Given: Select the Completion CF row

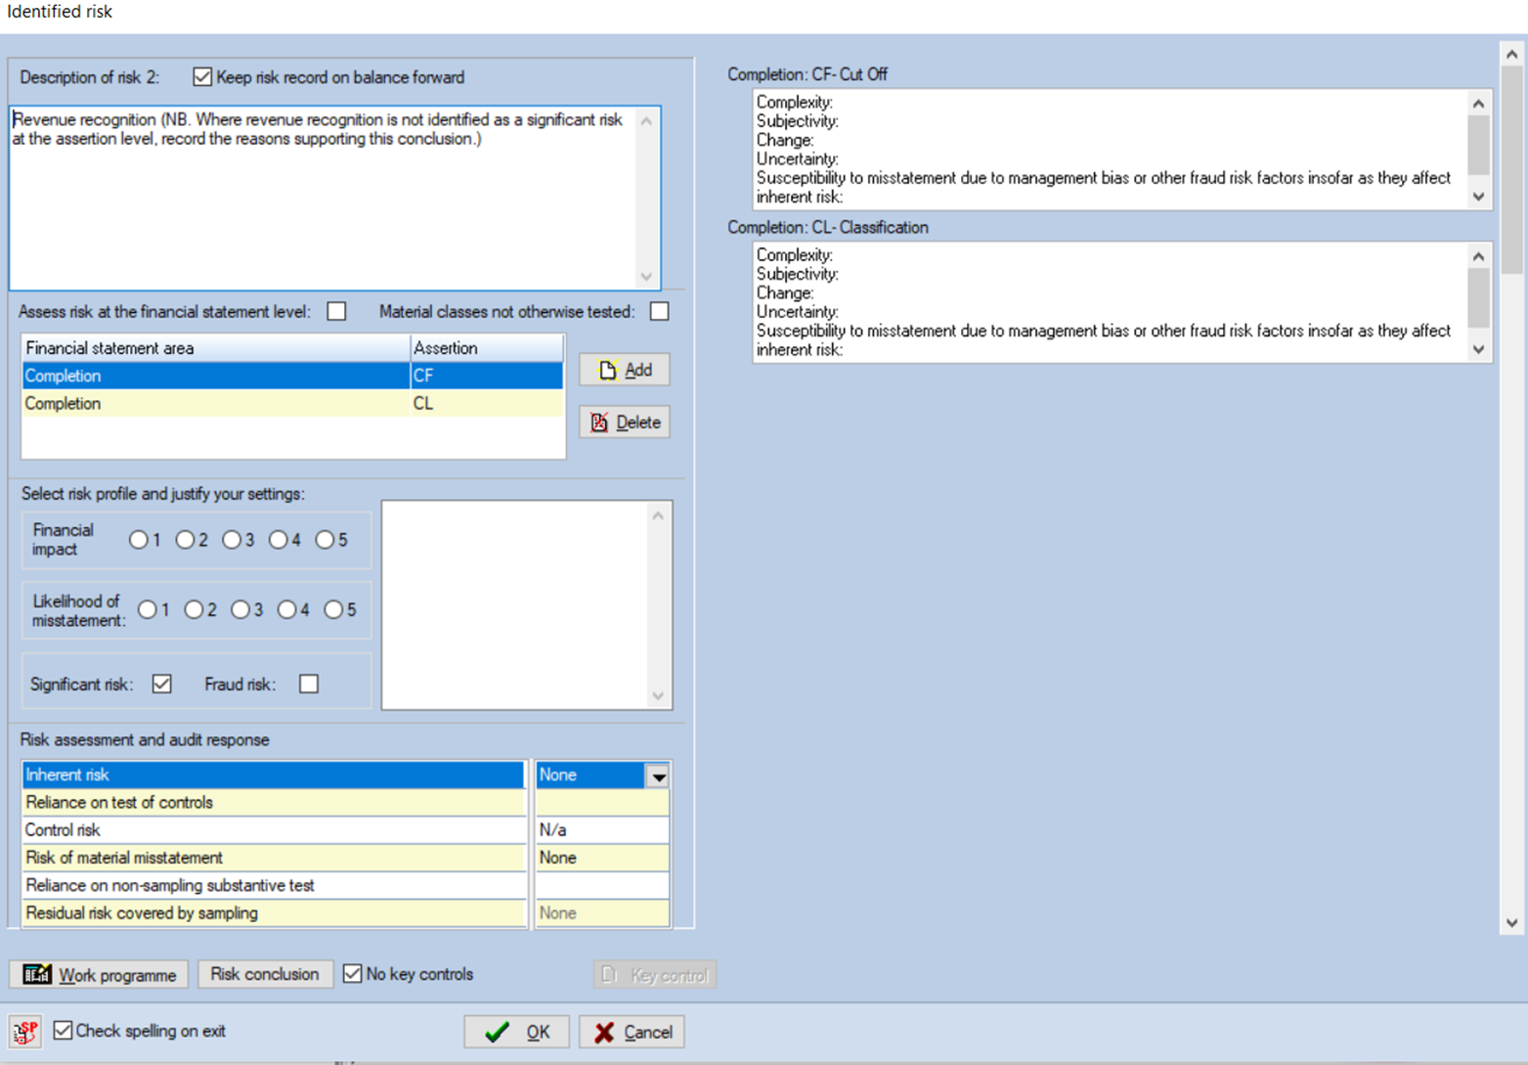Looking at the screenshot, I should (x=293, y=376).
